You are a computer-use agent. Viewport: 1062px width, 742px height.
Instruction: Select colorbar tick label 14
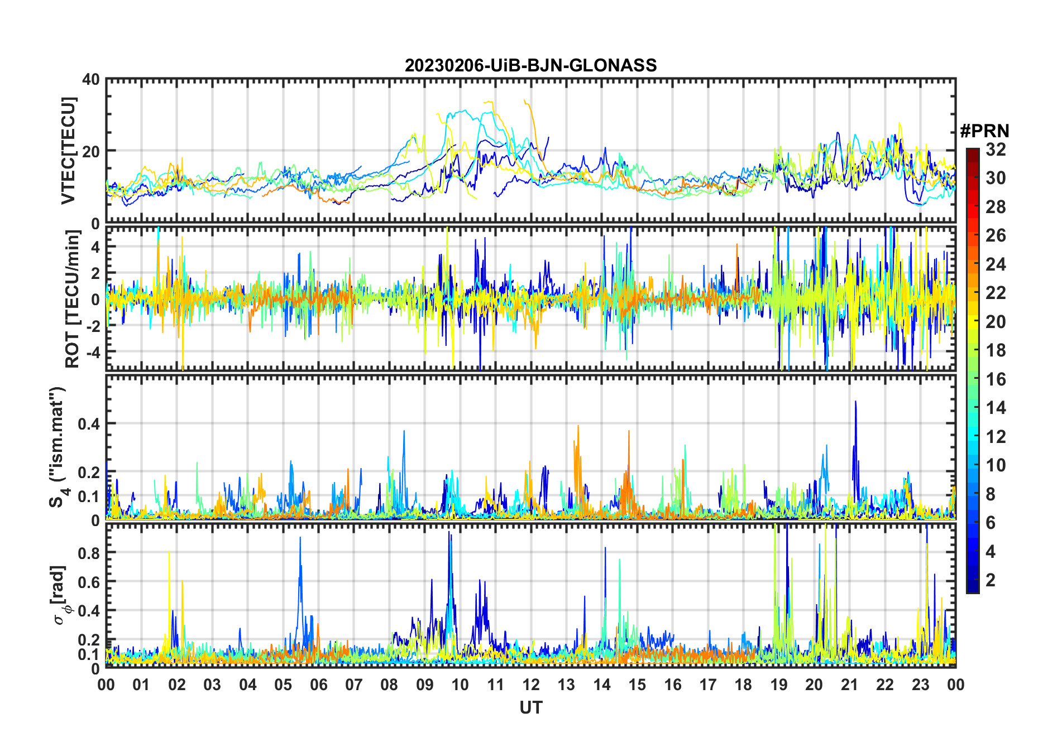click(x=996, y=408)
